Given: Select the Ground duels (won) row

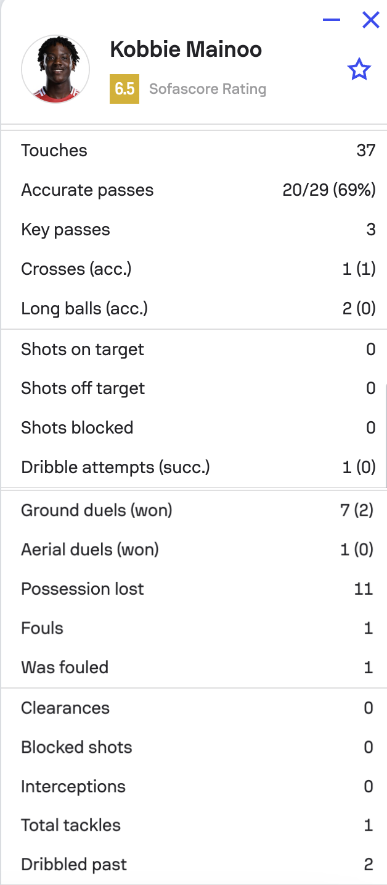Looking at the screenshot, I should (193, 511).
